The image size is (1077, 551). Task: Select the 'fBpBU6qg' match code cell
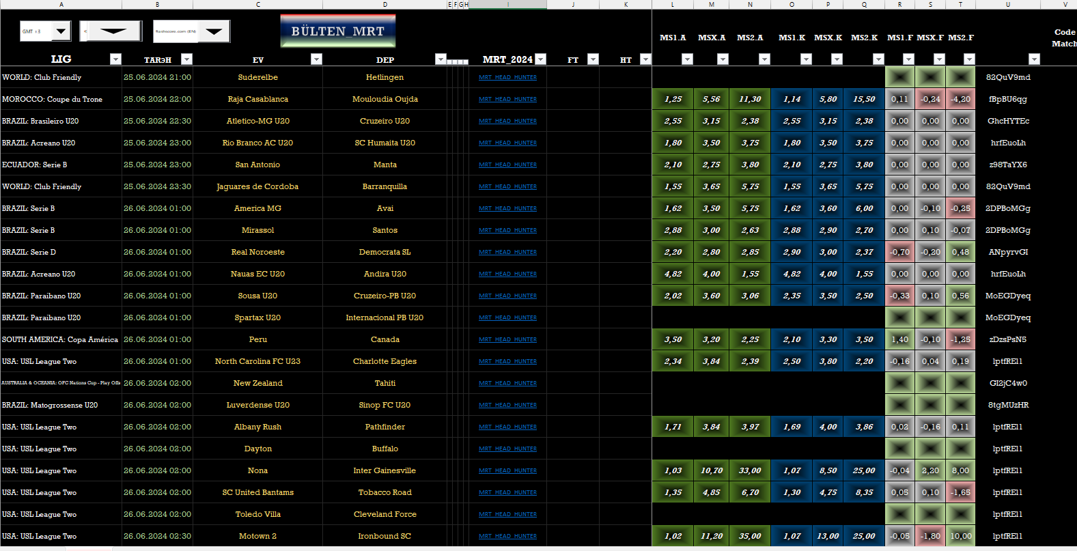click(x=1008, y=99)
